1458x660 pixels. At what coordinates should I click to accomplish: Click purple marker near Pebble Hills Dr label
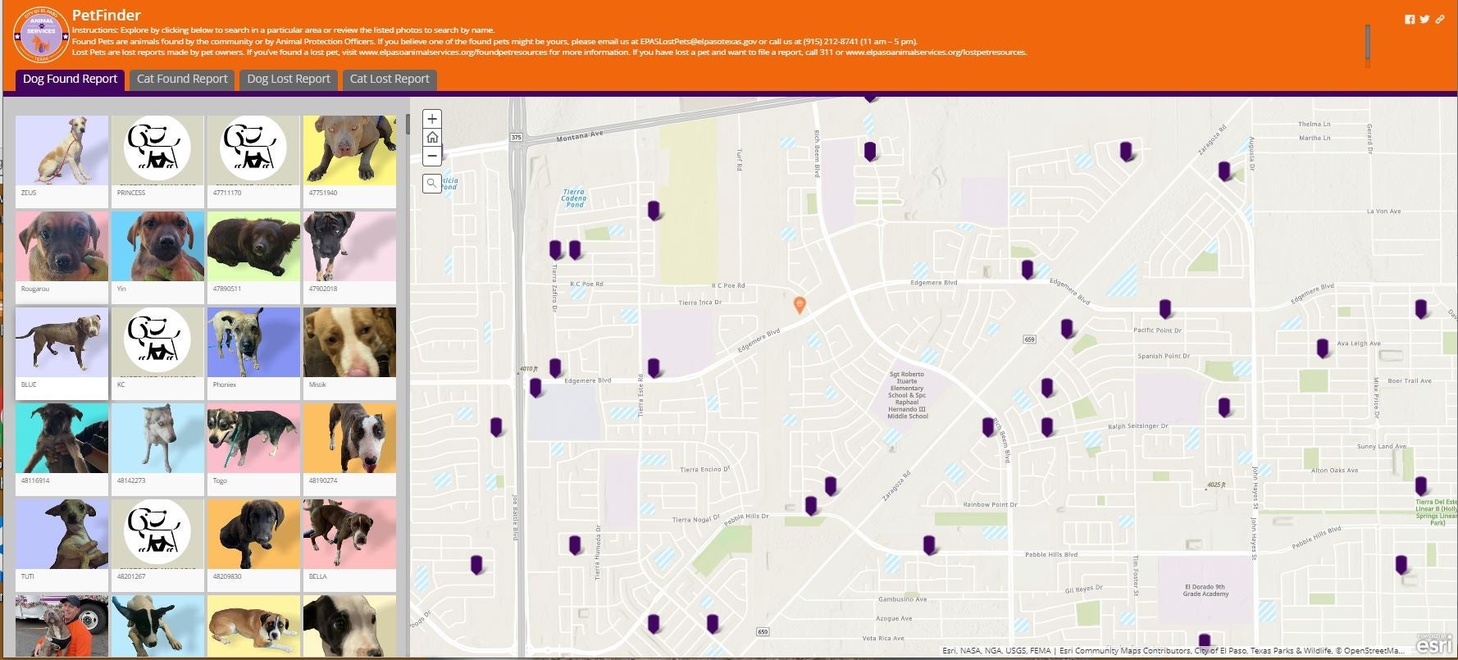coord(810,506)
